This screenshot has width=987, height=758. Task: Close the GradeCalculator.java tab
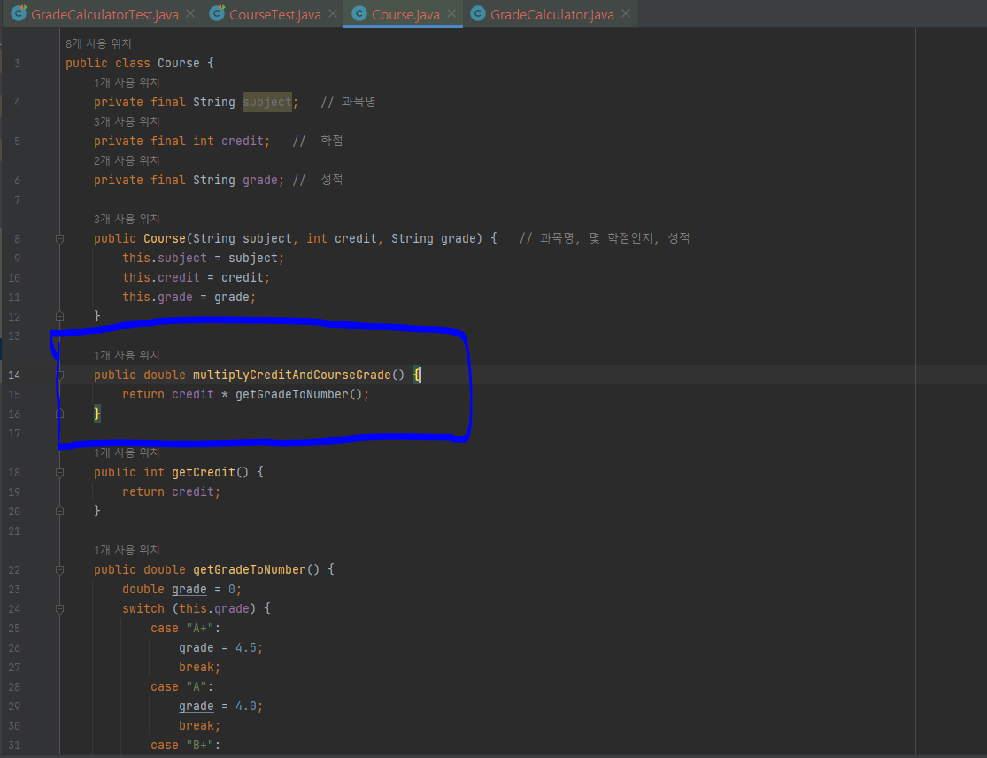click(625, 13)
